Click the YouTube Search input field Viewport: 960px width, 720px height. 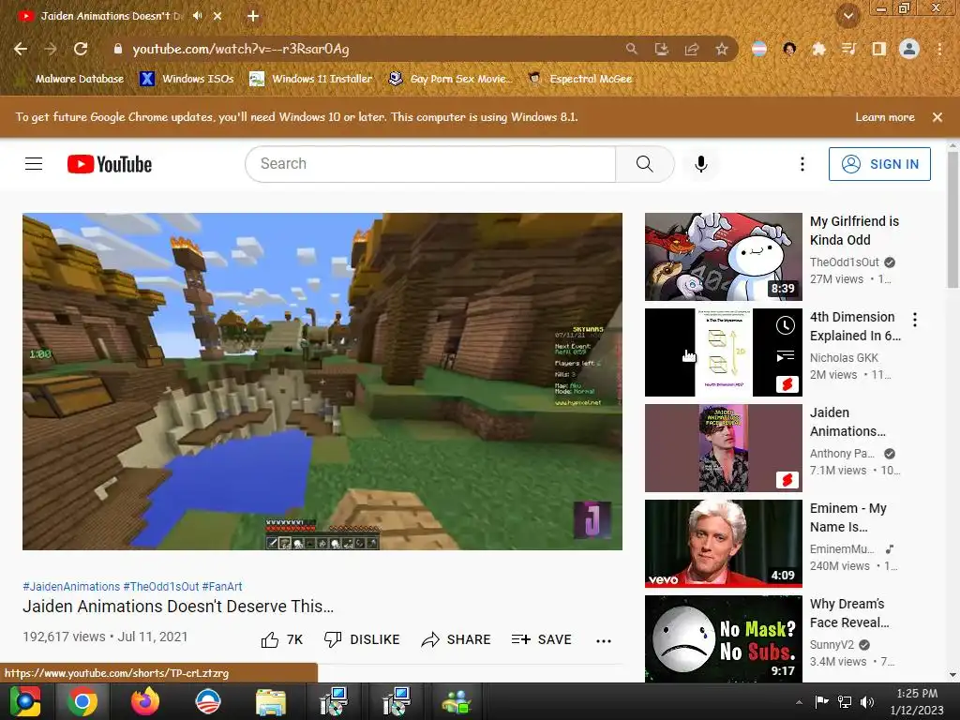pyautogui.click(x=430, y=163)
